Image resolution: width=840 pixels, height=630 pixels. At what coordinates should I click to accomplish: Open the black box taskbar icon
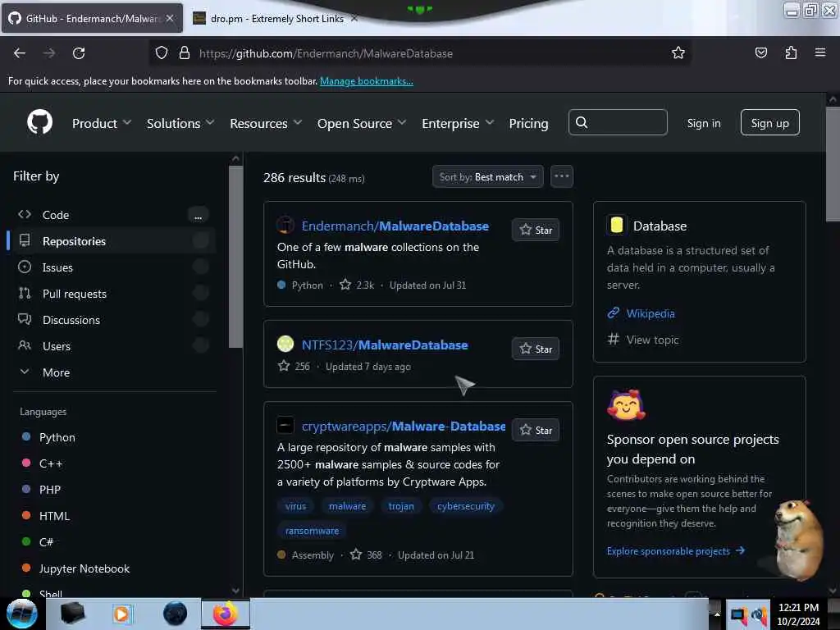coord(72,614)
